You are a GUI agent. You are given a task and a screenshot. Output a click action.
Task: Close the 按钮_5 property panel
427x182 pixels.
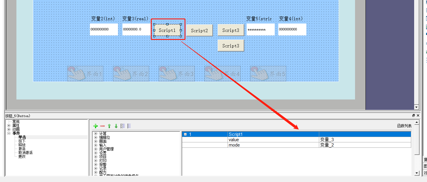pyautogui.click(x=418, y=116)
